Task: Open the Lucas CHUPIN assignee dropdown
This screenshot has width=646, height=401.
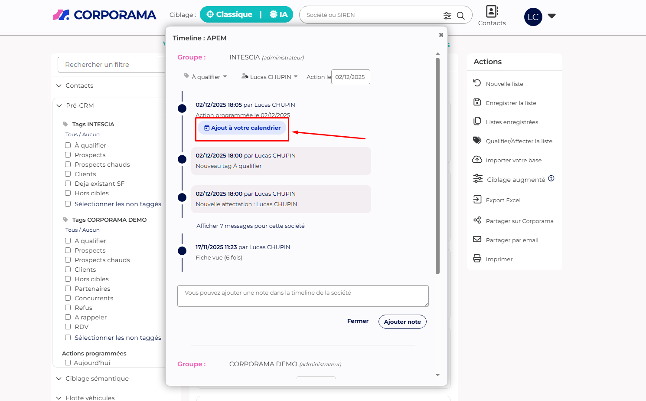Action: click(270, 77)
